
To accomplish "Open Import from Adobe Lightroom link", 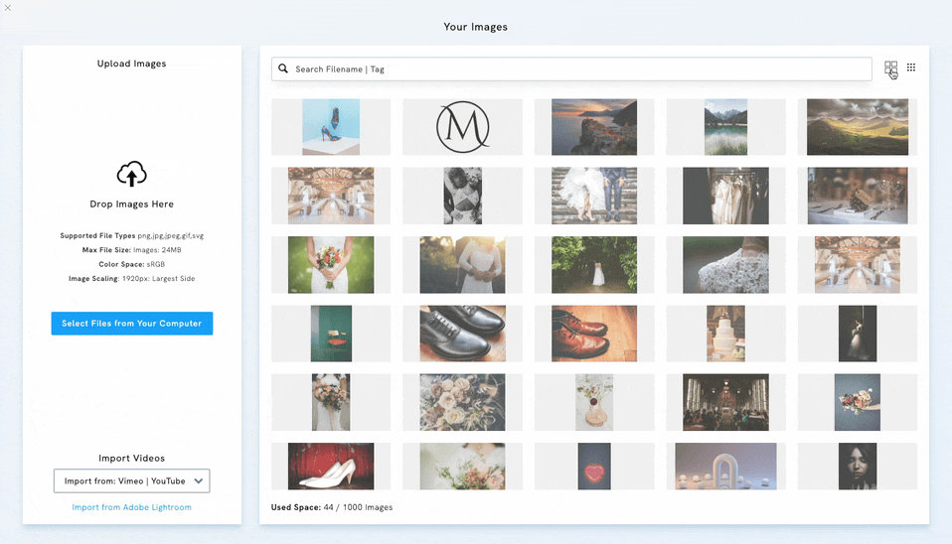I will [x=131, y=507].
